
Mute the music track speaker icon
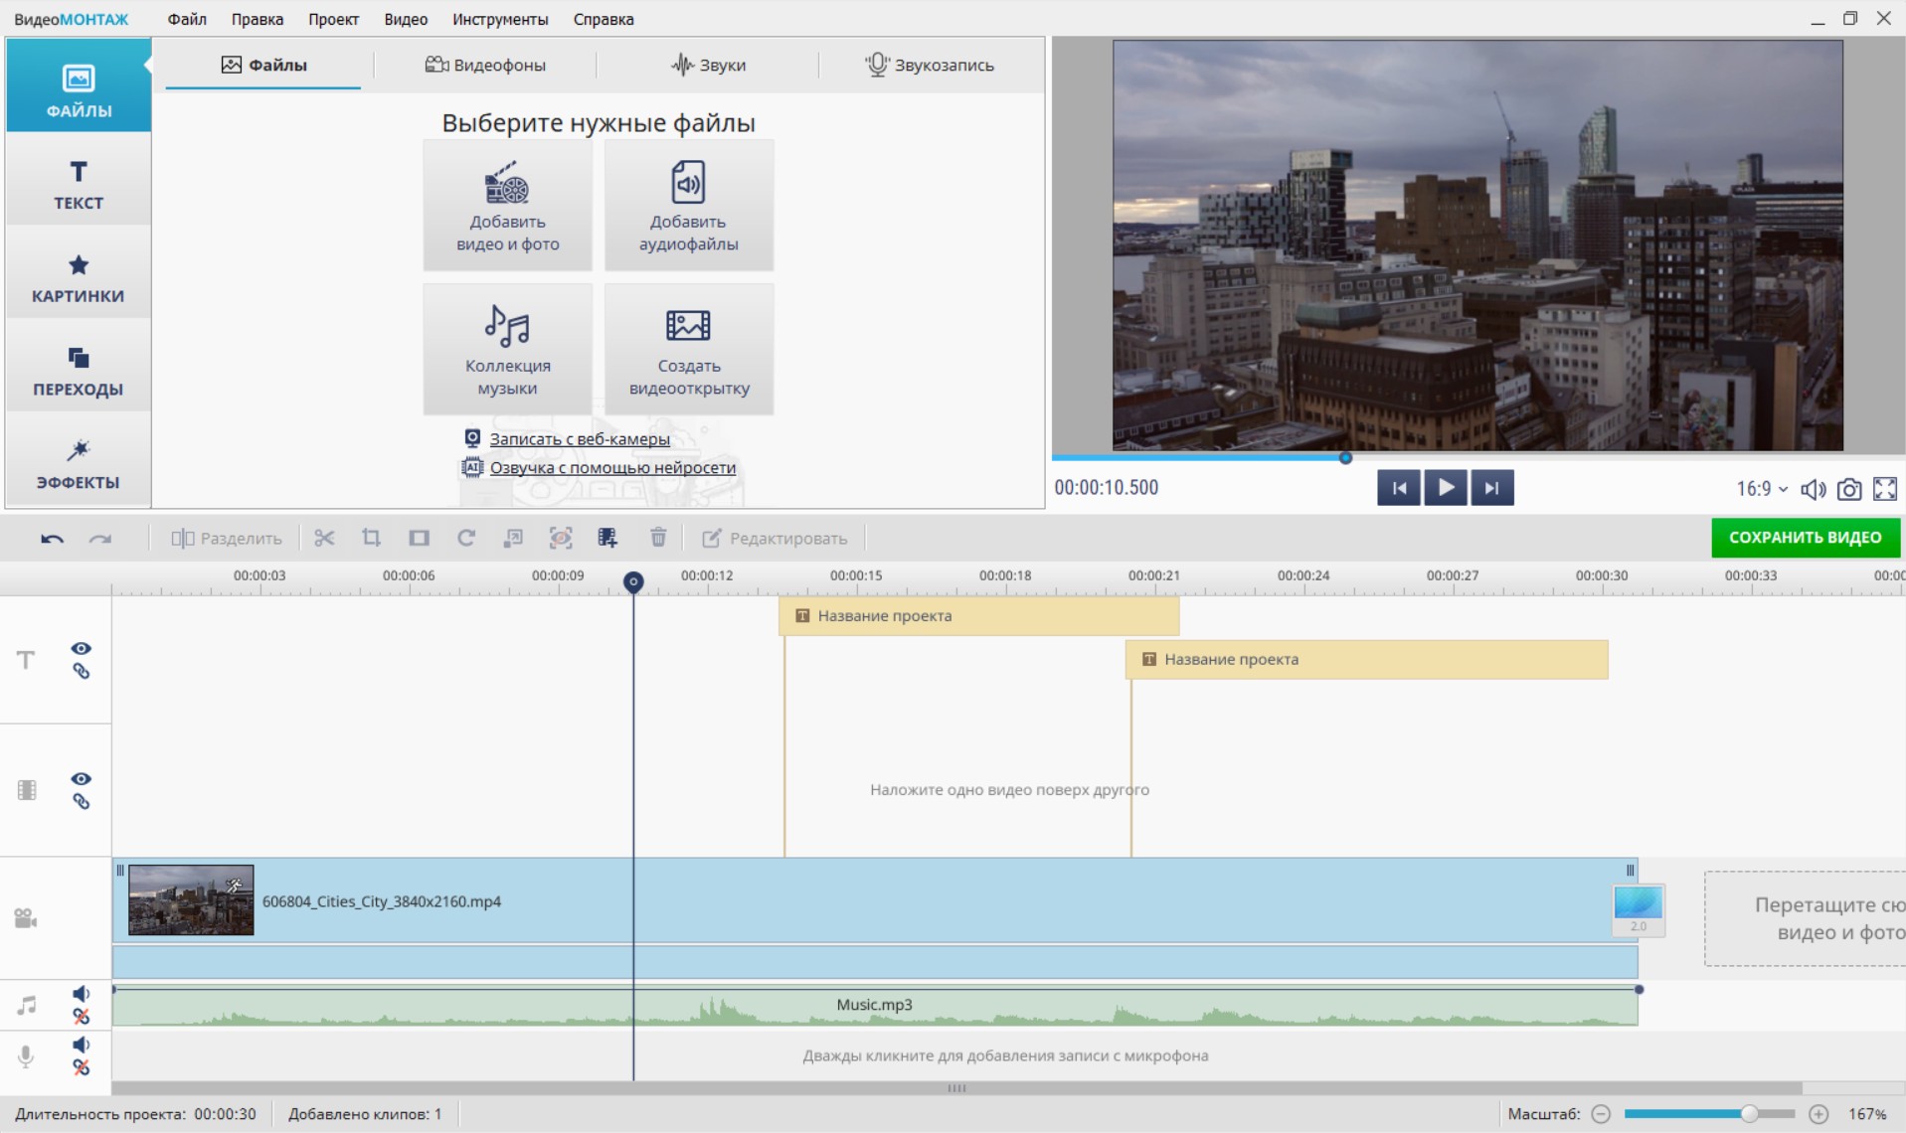[x=81, y=994]
